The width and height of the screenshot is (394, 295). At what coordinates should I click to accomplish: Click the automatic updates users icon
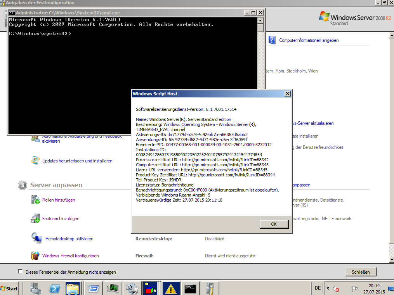pyautogui.click(x=35, y=138)
